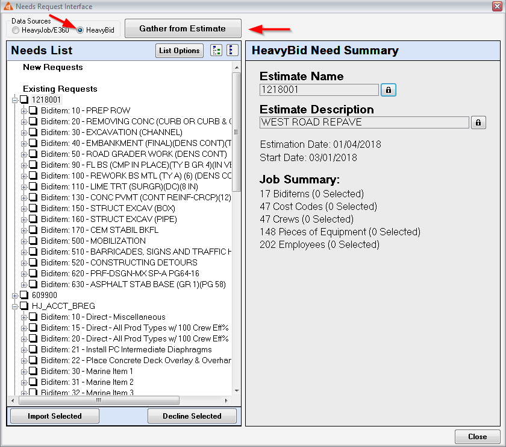Click the icon beside Biditem 21 Install PC
The height and width of the screenshot is (447, 506).
[x=33, y=349]
